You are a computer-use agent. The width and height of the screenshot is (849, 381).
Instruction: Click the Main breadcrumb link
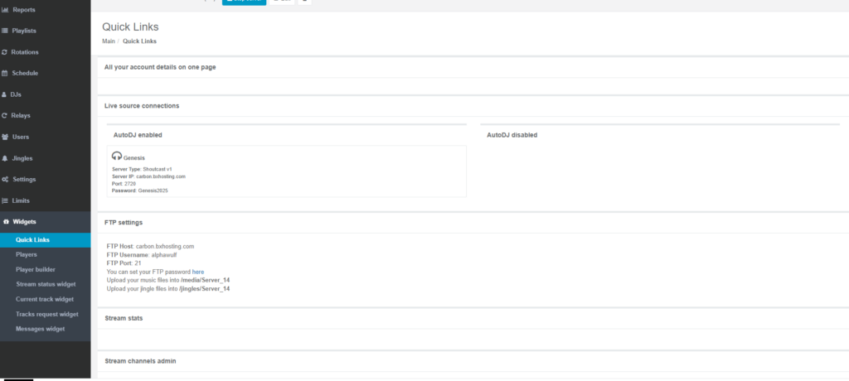109,41
